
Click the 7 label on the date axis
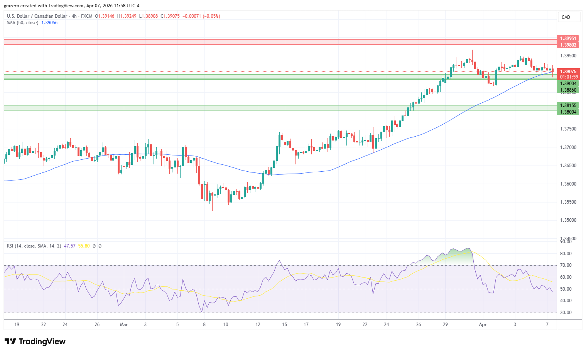click(547, 325)
